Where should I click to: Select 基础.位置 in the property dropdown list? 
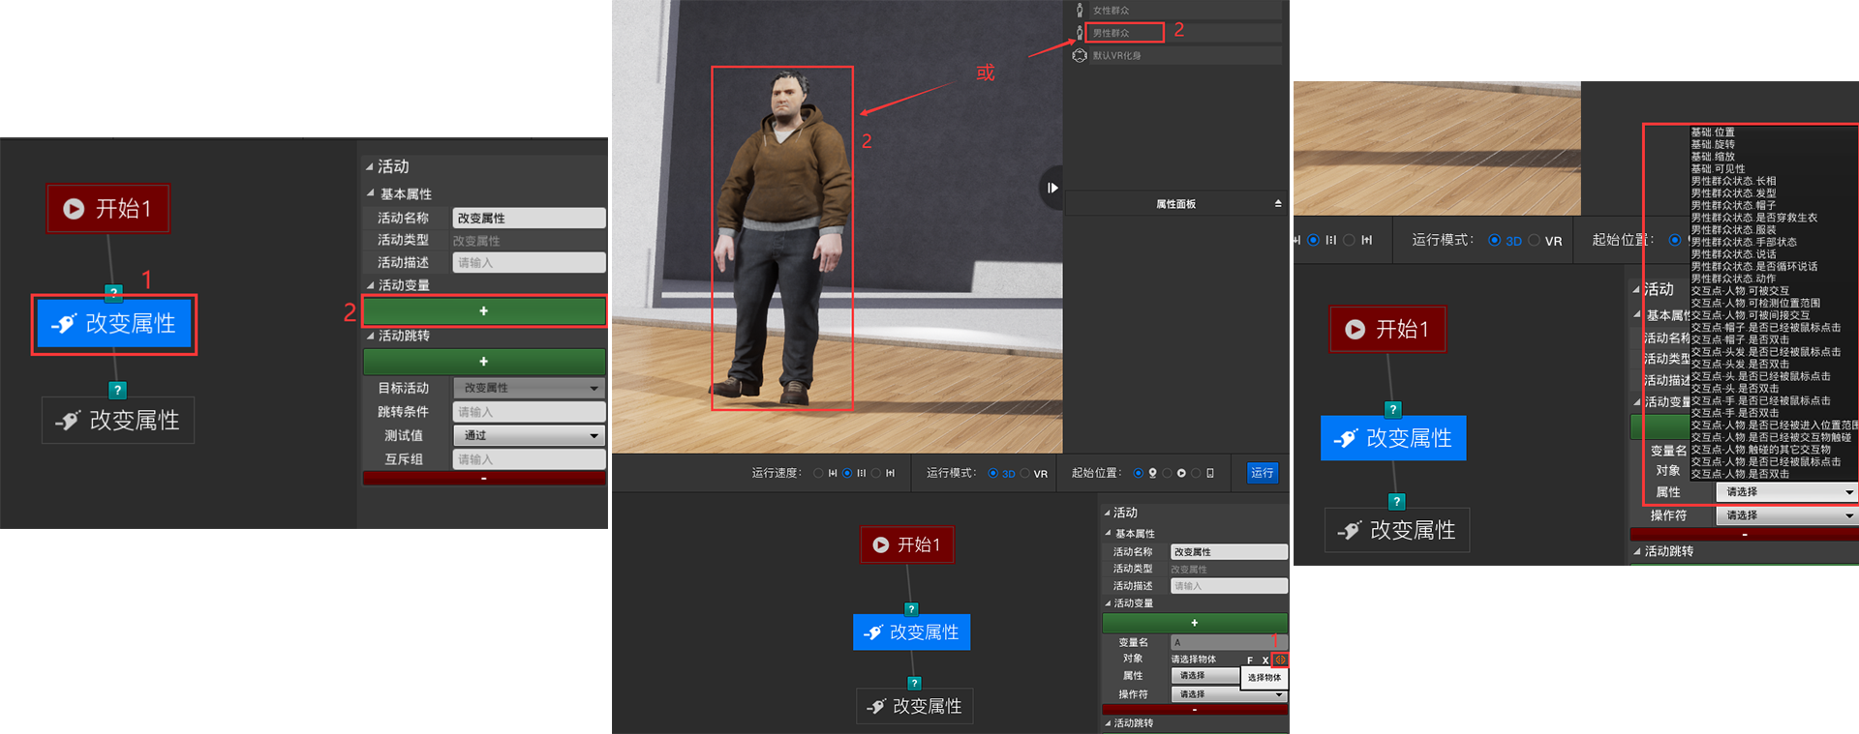1713,132
